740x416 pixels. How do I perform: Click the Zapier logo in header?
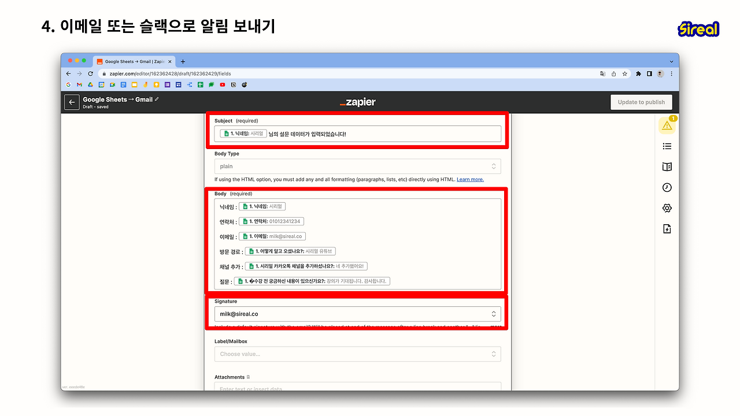(x=358, y=102)
